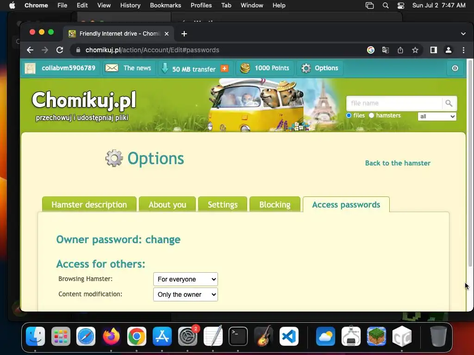Click Back to the hamster link
This screenshot has height=355, width=474.
(x=398, y=163)
